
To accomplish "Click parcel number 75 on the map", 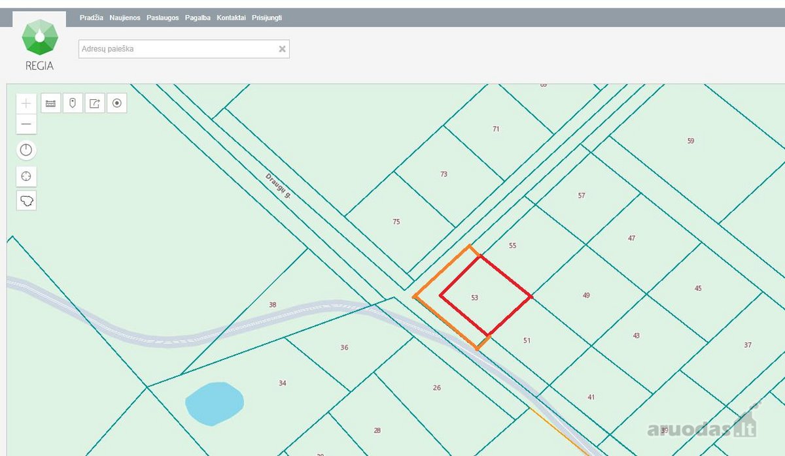I will tap(396, 222).
